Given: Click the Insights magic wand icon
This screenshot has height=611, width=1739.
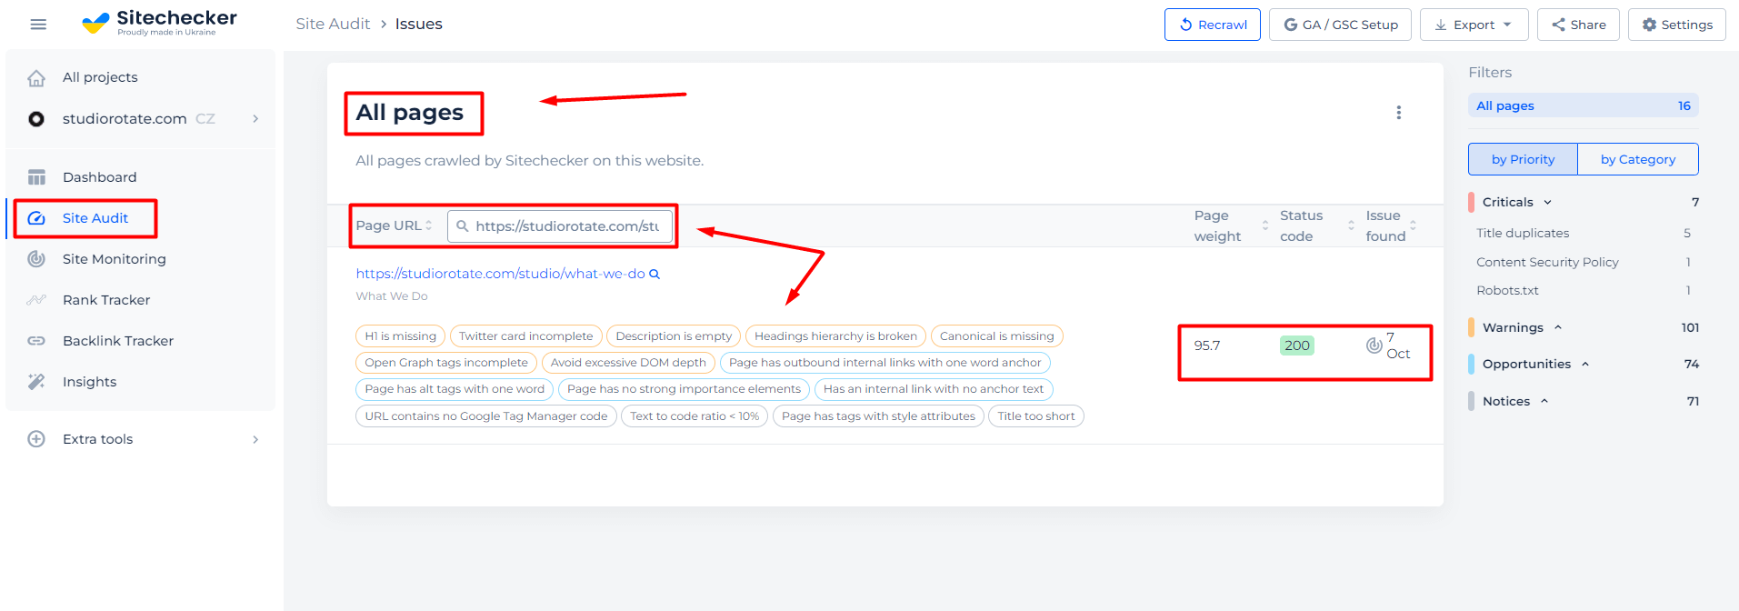Looking at the screenshot, I should coord(36,382).
